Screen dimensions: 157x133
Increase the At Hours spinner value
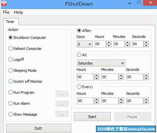click(x=97, y=75)
